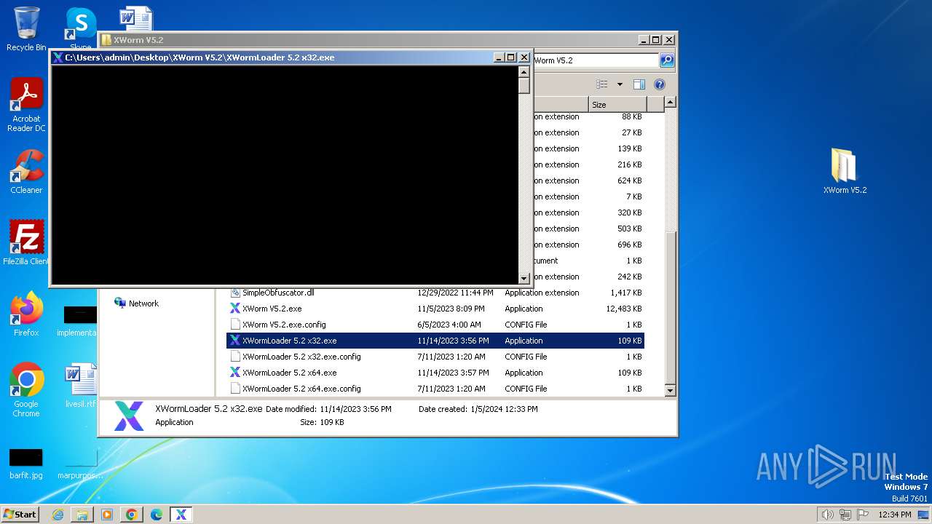Screen dimensions: 932x524
Task: Open Acrobat Reader DC shortcut
Action: pos(26,105)
